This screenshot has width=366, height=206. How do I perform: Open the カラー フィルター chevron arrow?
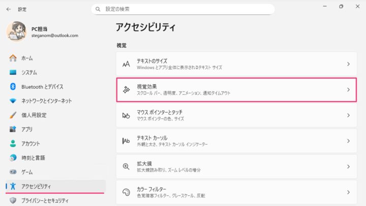click(348, 192)
